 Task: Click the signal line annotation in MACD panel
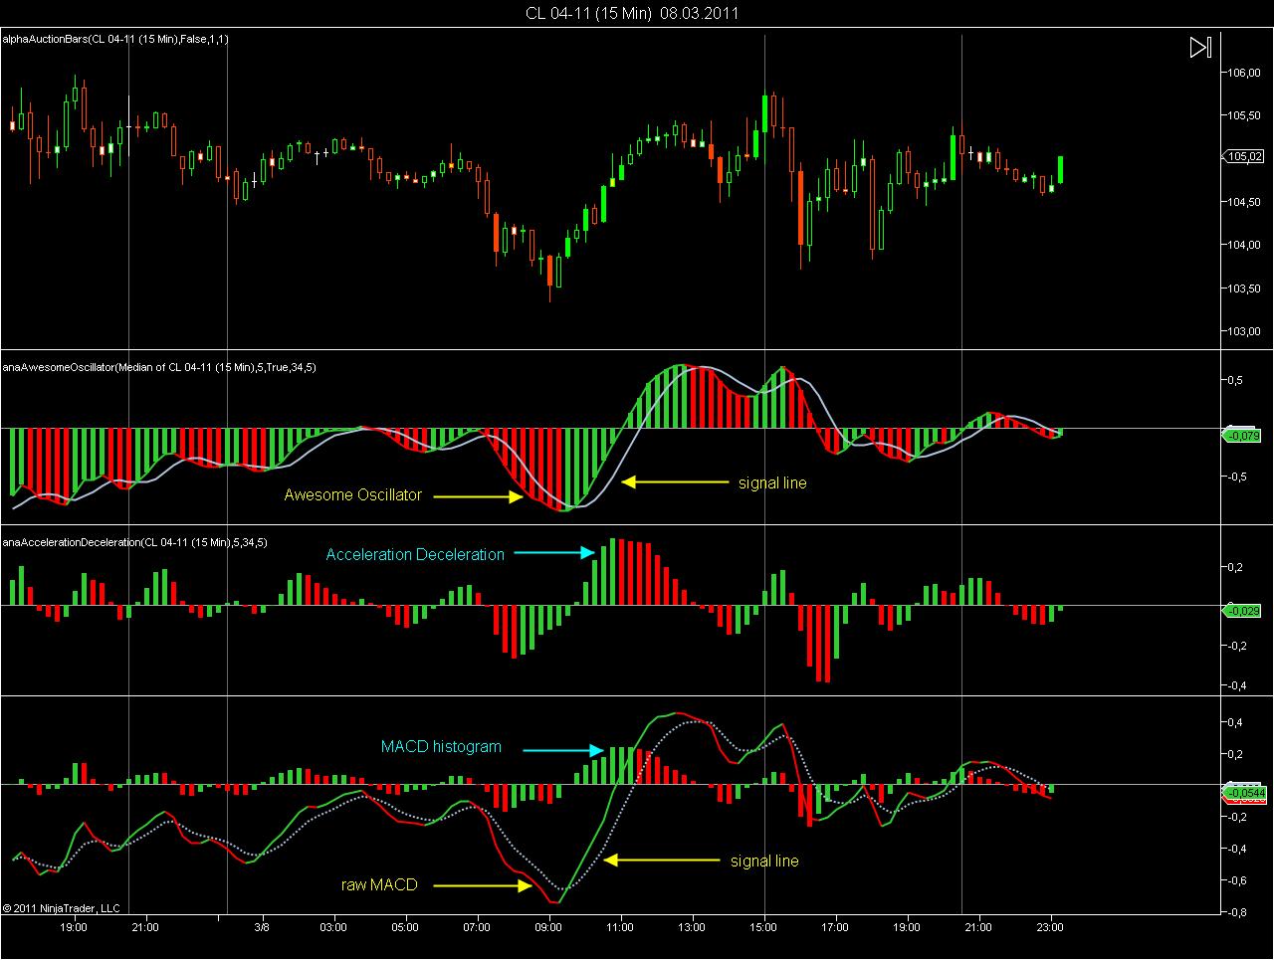click(x=764, y=861)
